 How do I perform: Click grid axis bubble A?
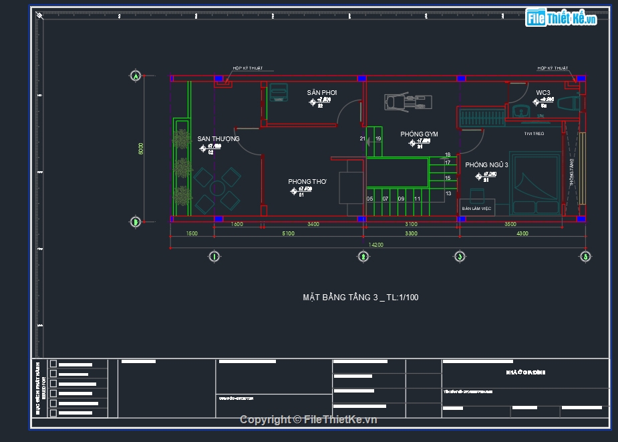click(136, 76)
